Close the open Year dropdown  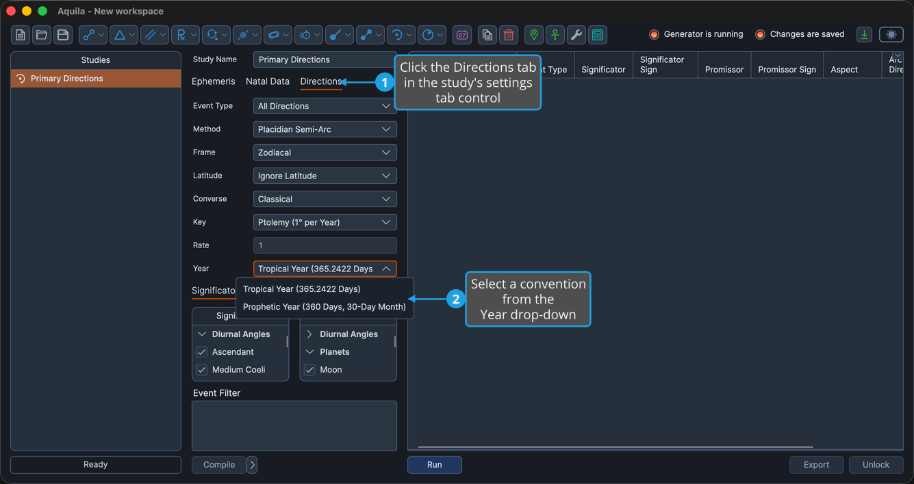325,269
